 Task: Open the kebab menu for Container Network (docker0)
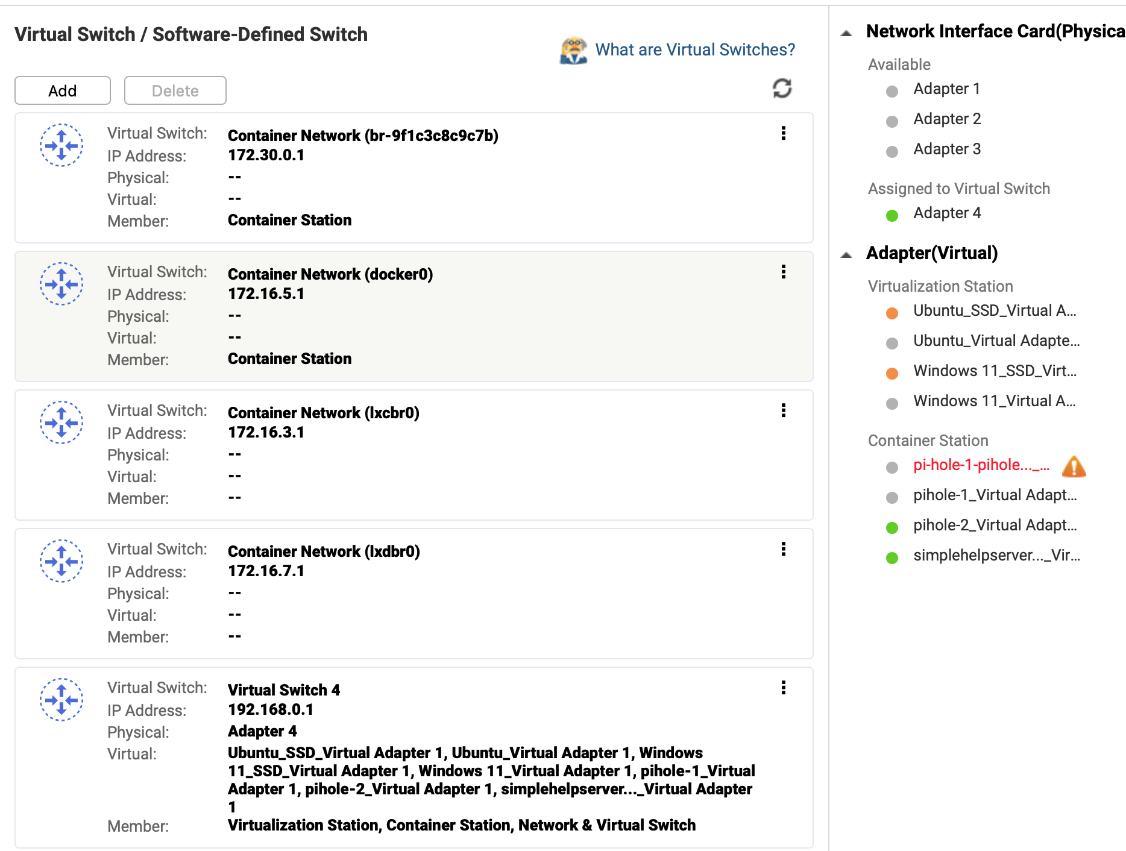[783, 272]
